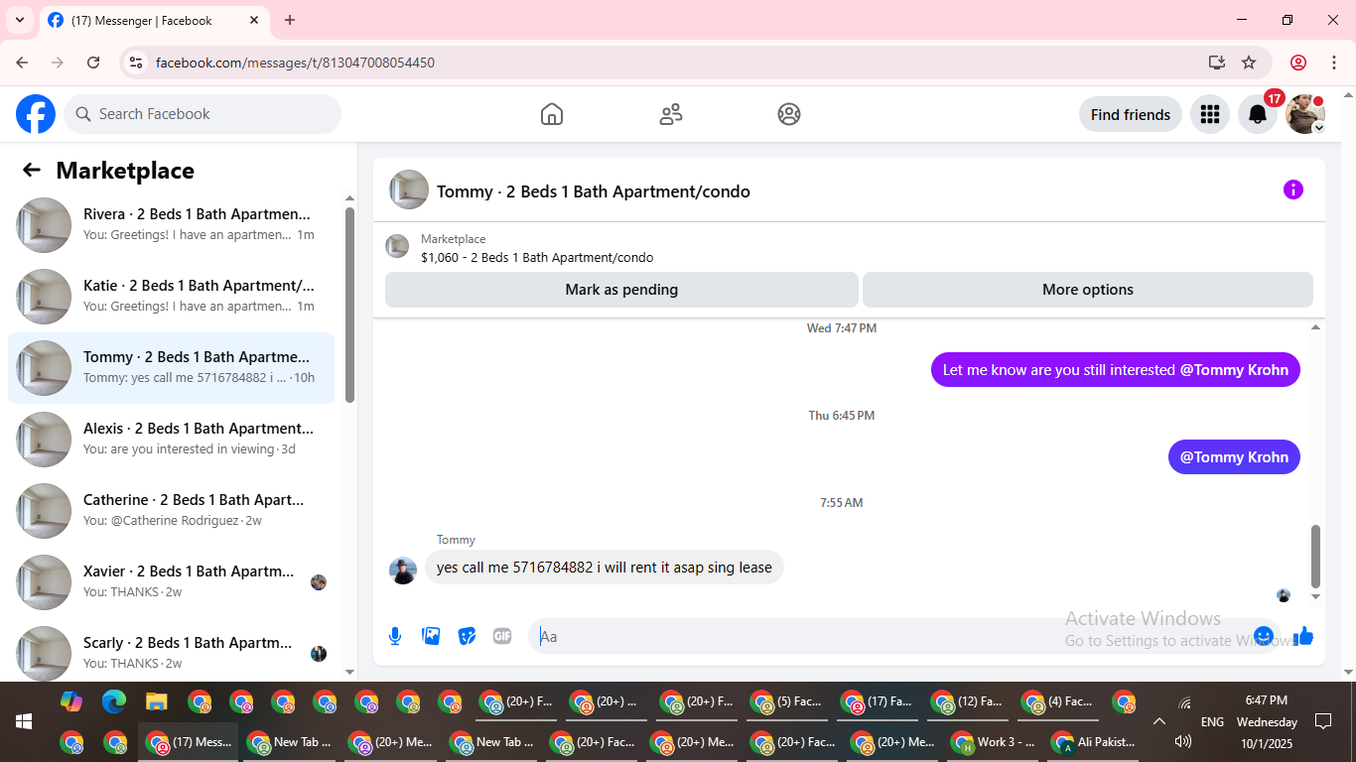
Task: View site information icon beside URL
Action: (137, 63)
